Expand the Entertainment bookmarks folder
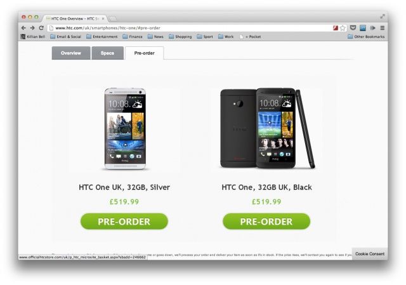406x285 pixels. click(x=101, y=37)
